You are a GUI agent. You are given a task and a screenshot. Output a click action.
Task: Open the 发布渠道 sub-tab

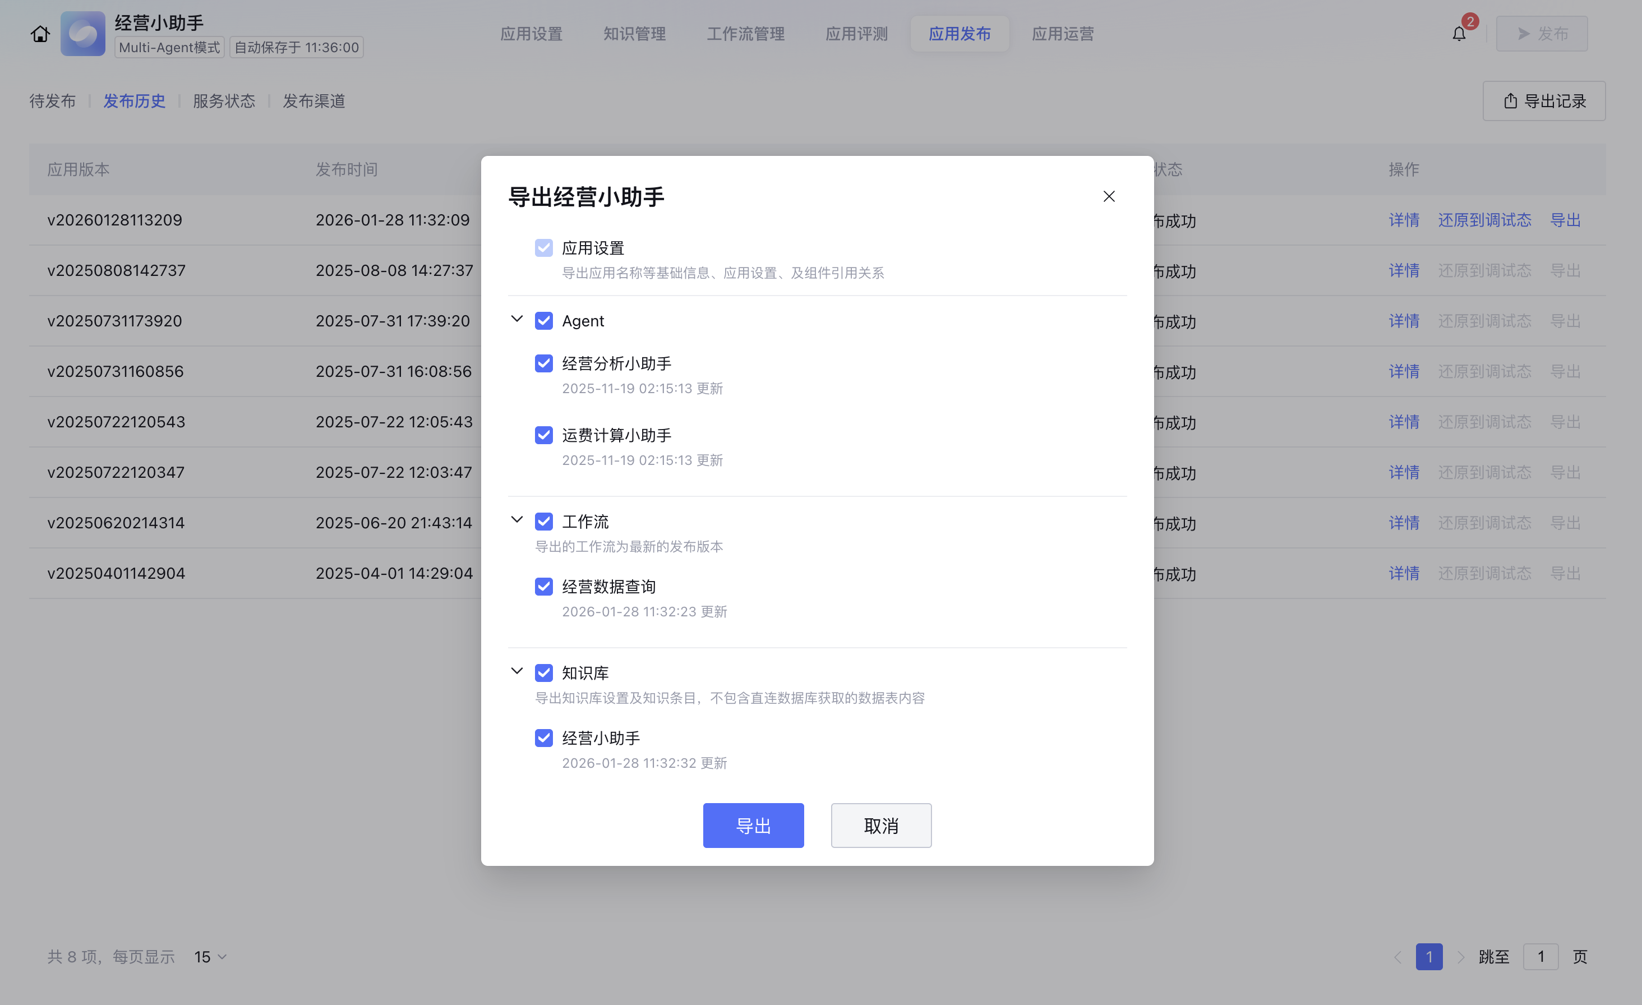tap(314, 100)
